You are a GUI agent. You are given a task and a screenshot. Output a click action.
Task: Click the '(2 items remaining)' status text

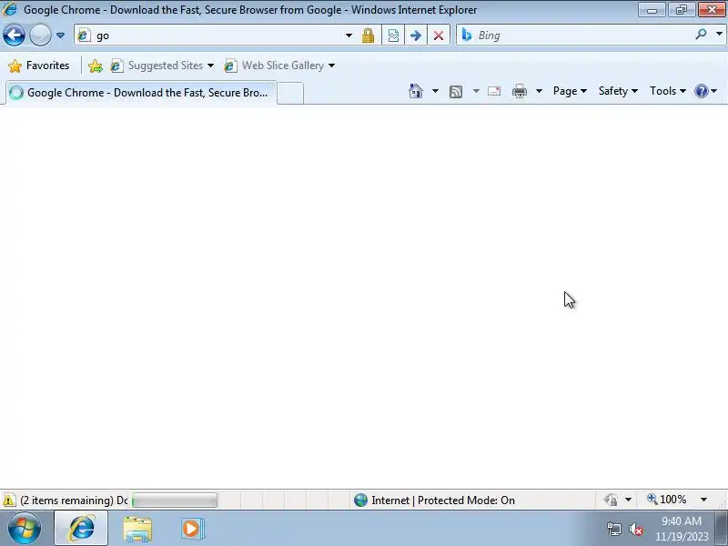tap(66, 500)
